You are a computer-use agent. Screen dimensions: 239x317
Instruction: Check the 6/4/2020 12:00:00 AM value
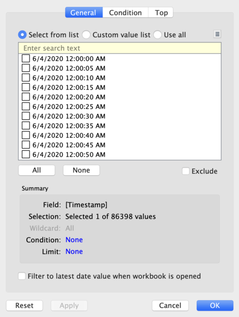[26, 58]
